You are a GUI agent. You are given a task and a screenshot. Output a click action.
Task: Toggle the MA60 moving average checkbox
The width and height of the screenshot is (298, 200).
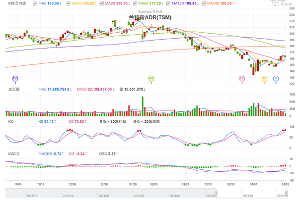point(135,3)
